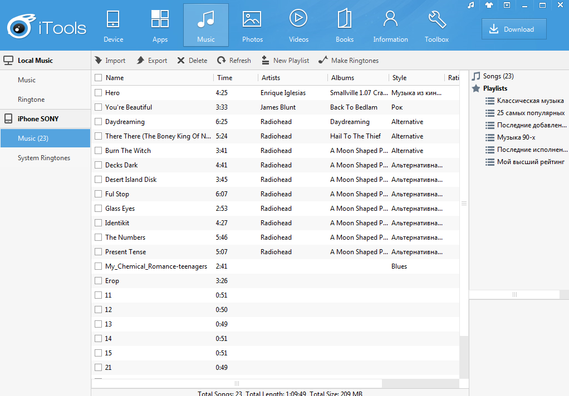Open the Toolbox wrench icon
Screen dimensions: 569x396
point(436,19)
